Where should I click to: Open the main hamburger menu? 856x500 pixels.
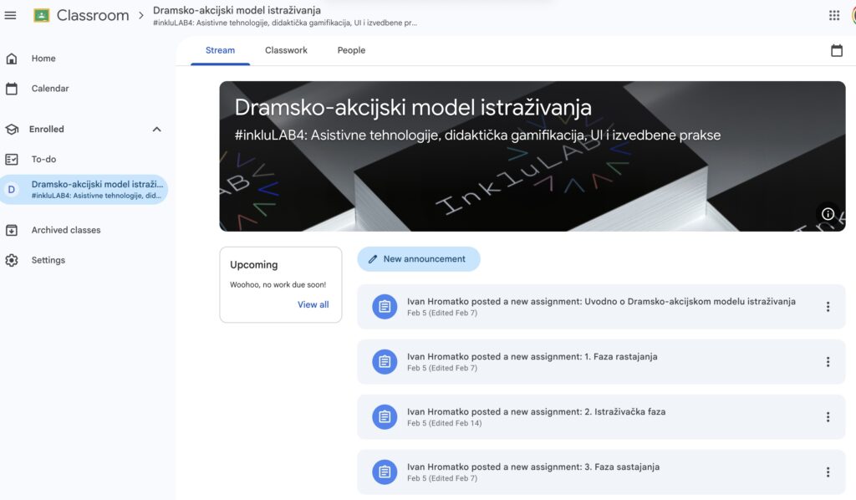point(11,15)
